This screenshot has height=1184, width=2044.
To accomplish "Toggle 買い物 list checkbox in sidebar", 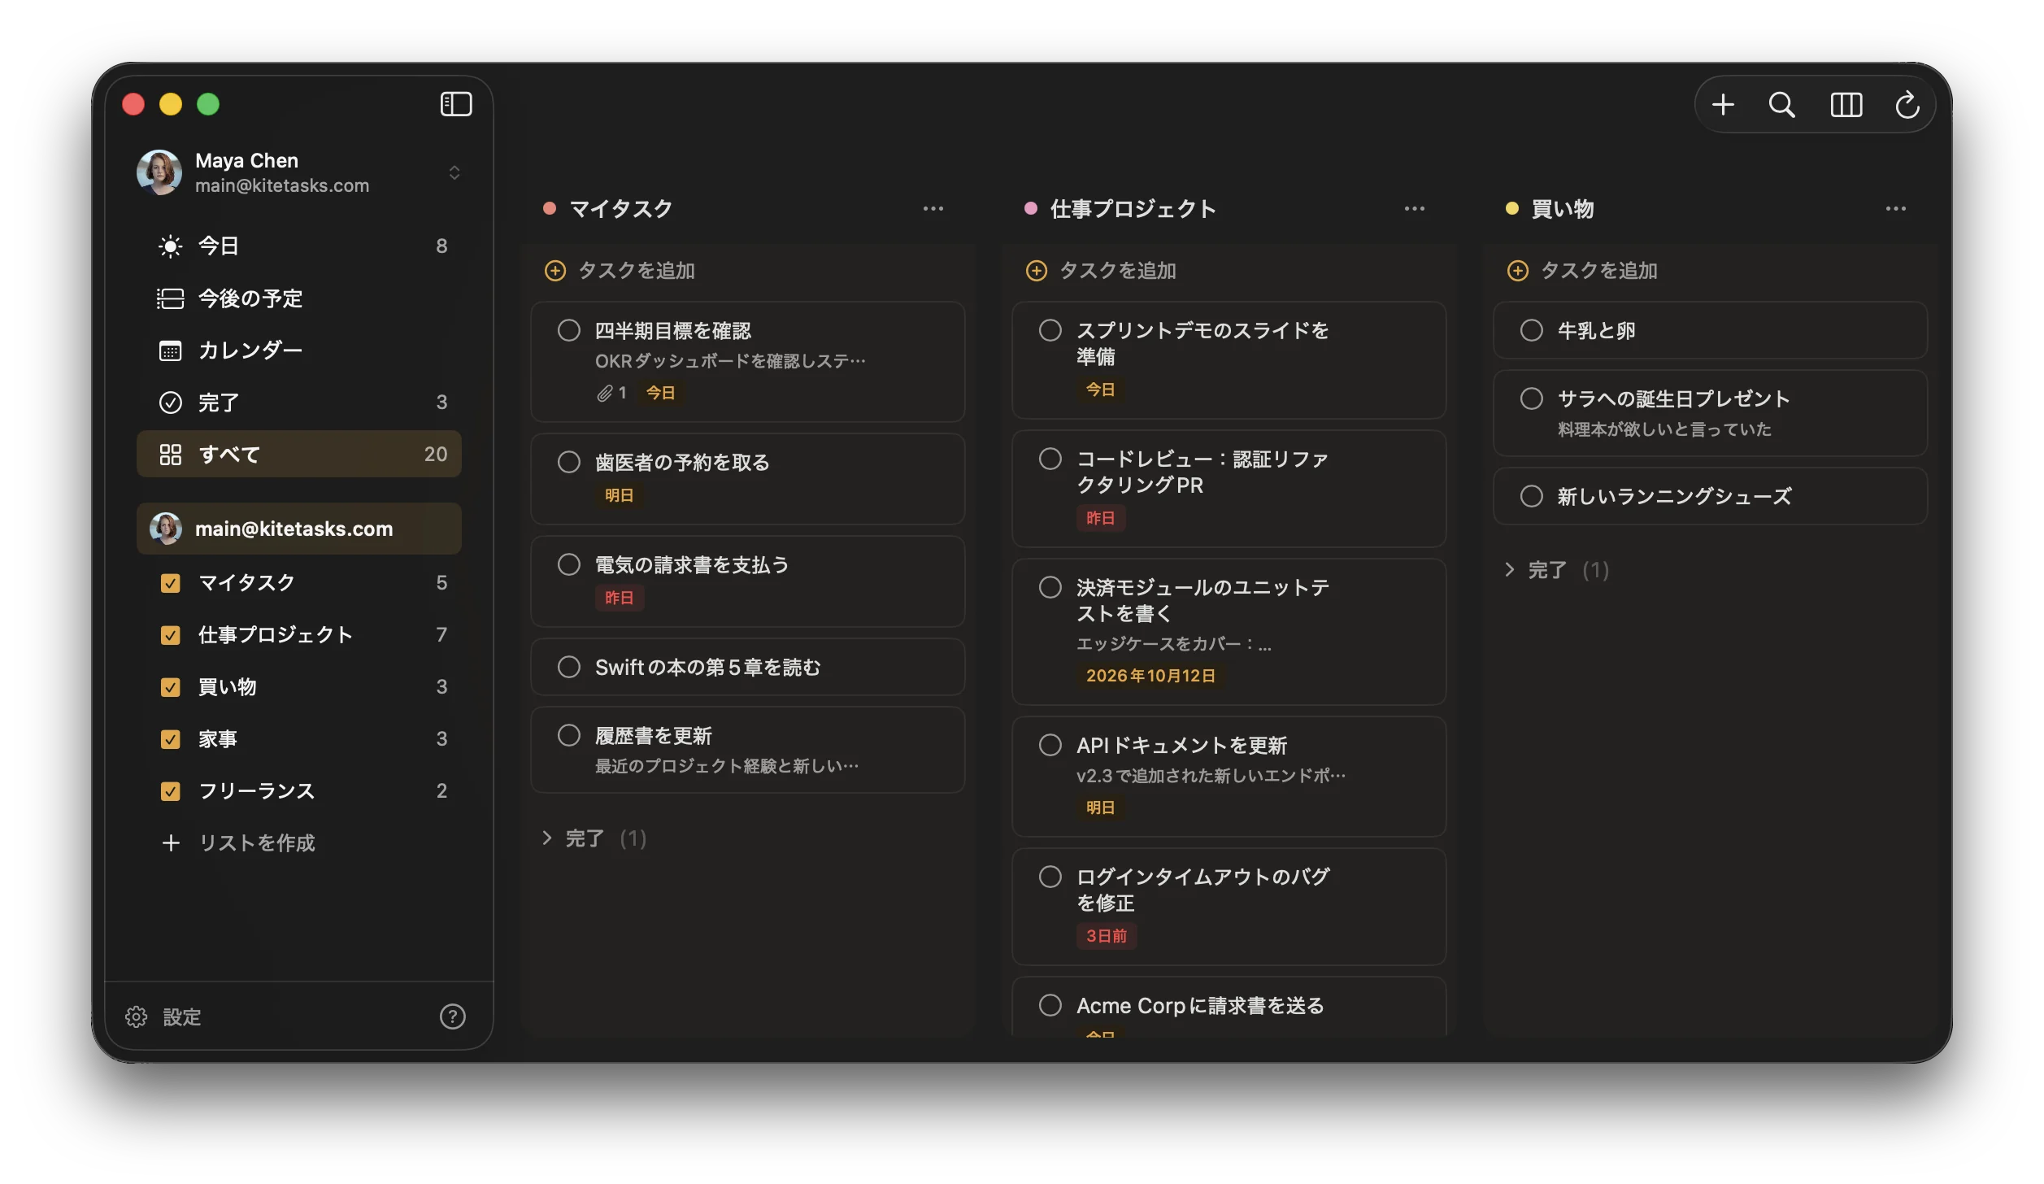I will click(170, 686).
